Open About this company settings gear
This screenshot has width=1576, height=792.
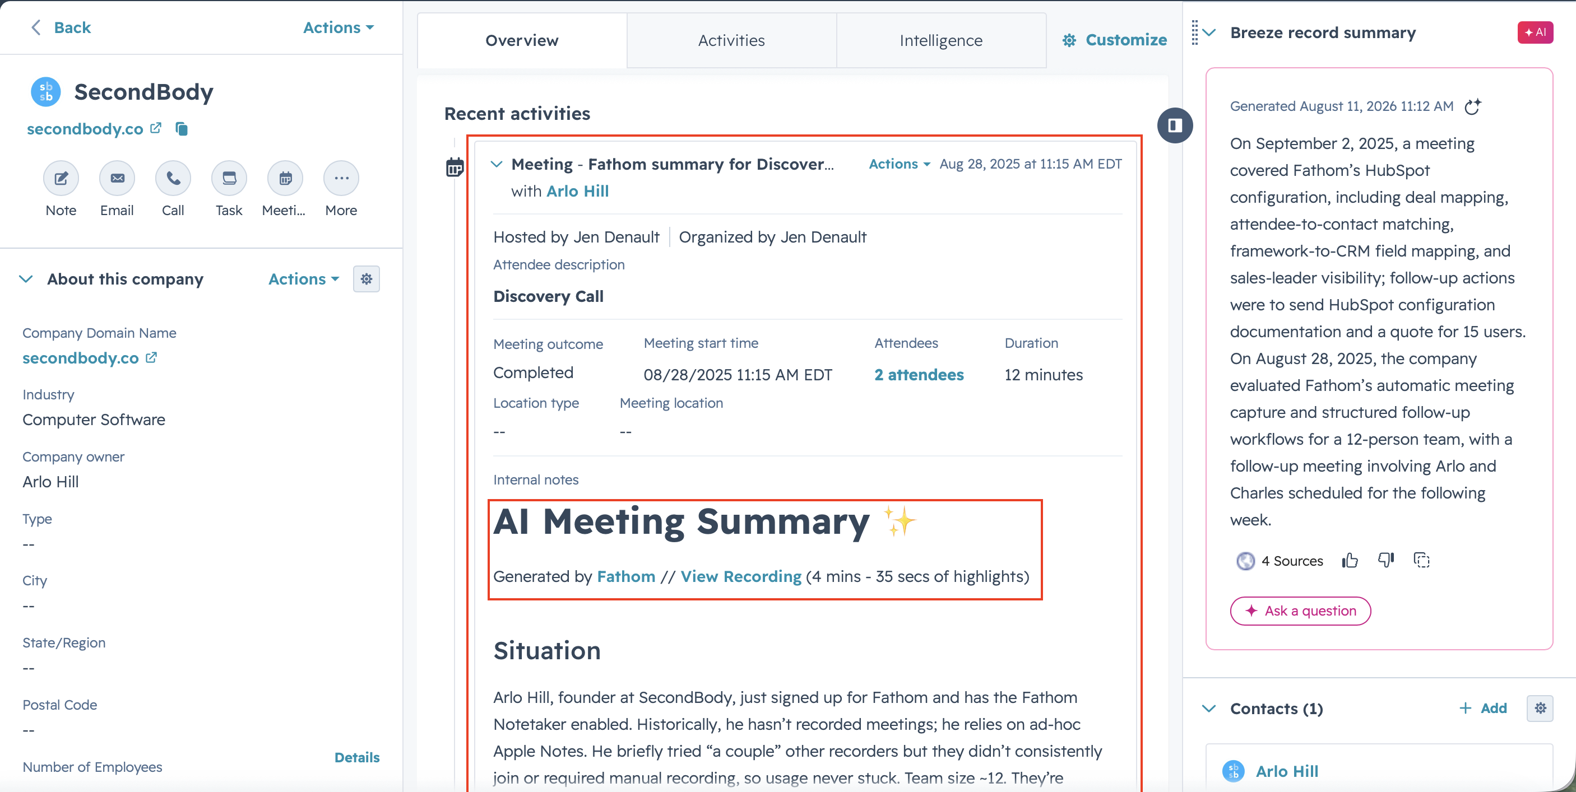(x=367, y=279)
